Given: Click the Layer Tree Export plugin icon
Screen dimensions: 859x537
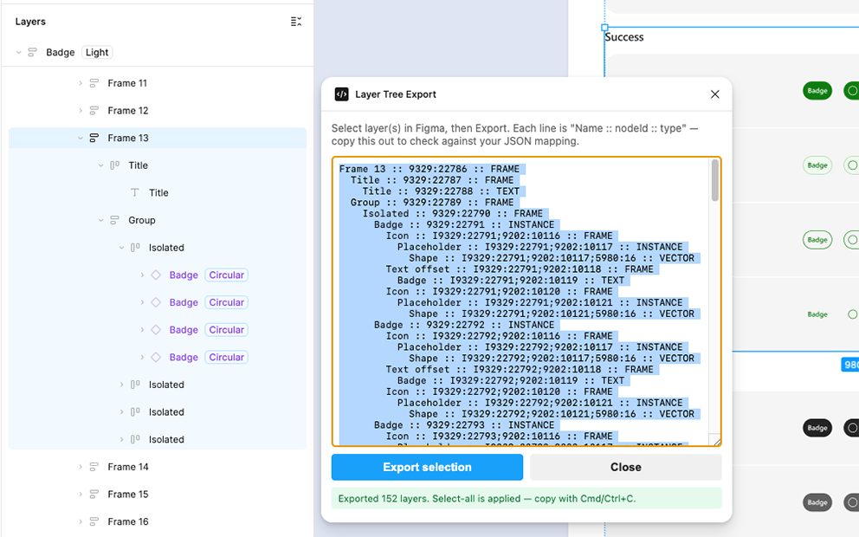Looking at the screenshot, I should pos(341,94).
